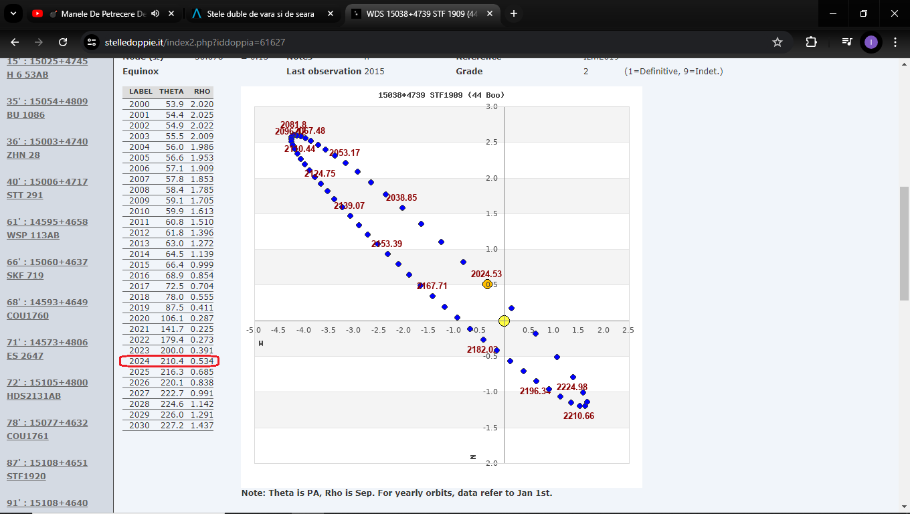Screen dimensions: 910x514
Task: Click the chart title 15038+4739 STF1909 (44 Boo)
Action: (442, 95)
